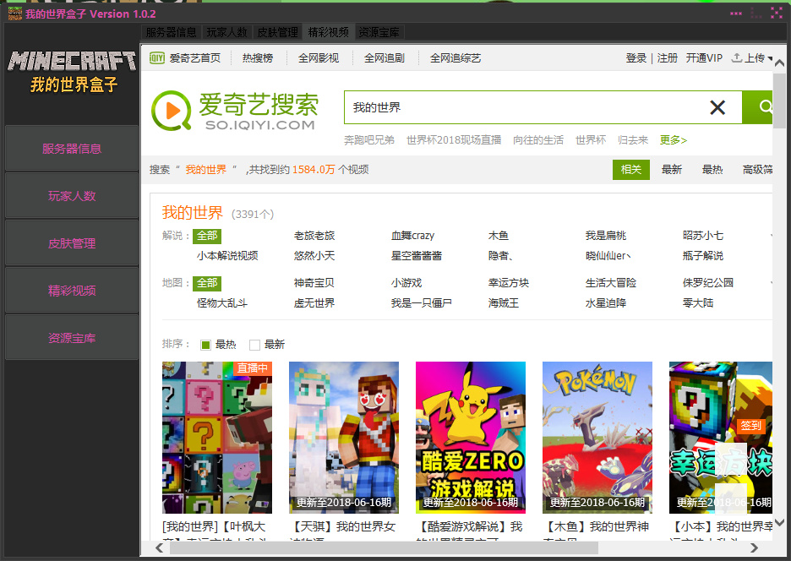Click the vertical scrollbar thumb
This screenshot has width=791, height=561.
point(779,101)
